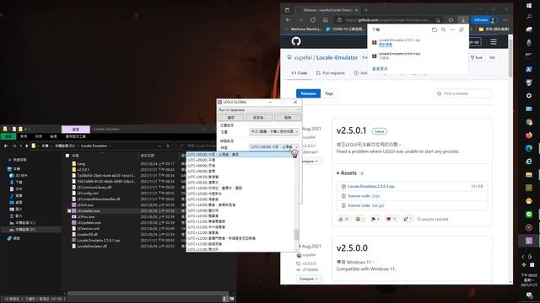The width and height of the screenshot is (540, 303).
Task: Click Source code (tar.gz) link
Action: (365, 205)
